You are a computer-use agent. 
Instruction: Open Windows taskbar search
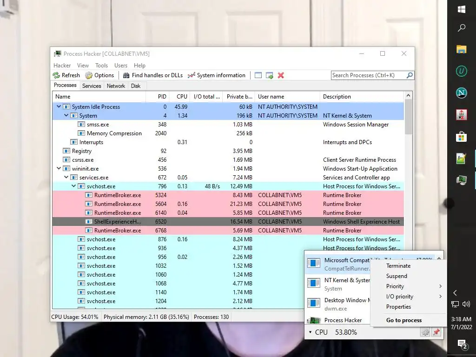click(x=462, y=27)
